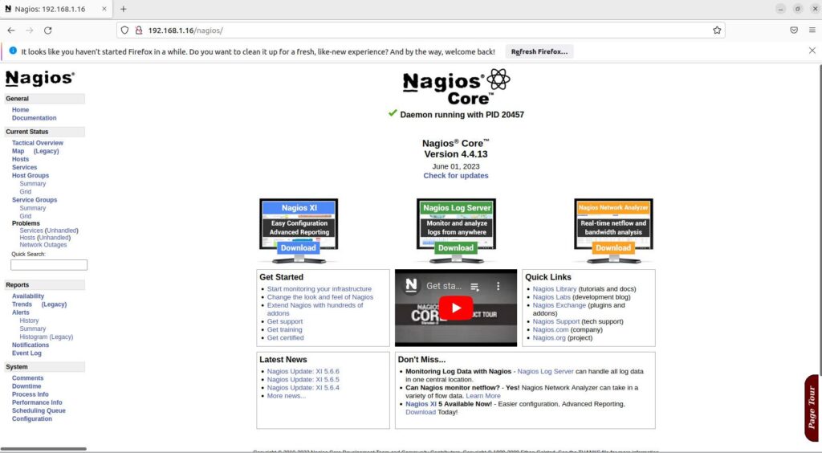
Task: Open Process Info
Action: (x=30, y=394)
